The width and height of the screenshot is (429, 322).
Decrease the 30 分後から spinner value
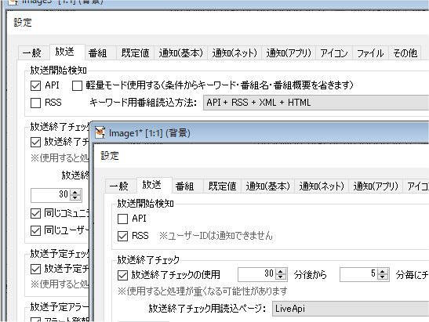click(281, 277)
